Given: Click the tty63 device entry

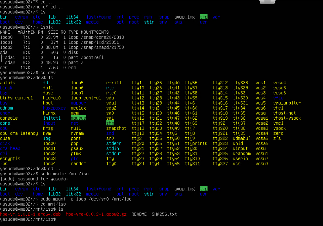Looking at the screenshot, I should pyautogui.click(x=191, y=123).
